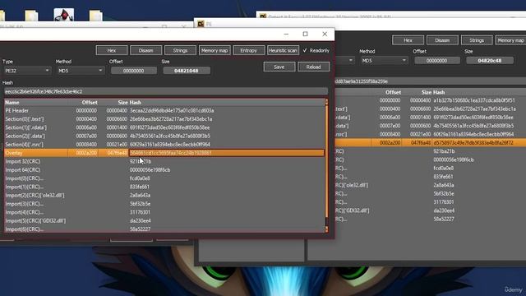Screen dimensions: 526x296
Task: Open the Hex view in front window
Action: point(112,50)
